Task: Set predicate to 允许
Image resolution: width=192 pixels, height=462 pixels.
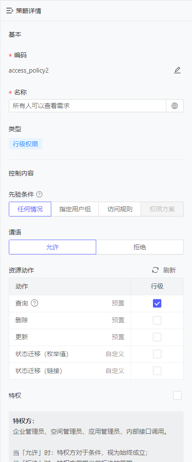Action: pyautogui.click(x=53, y=247)
